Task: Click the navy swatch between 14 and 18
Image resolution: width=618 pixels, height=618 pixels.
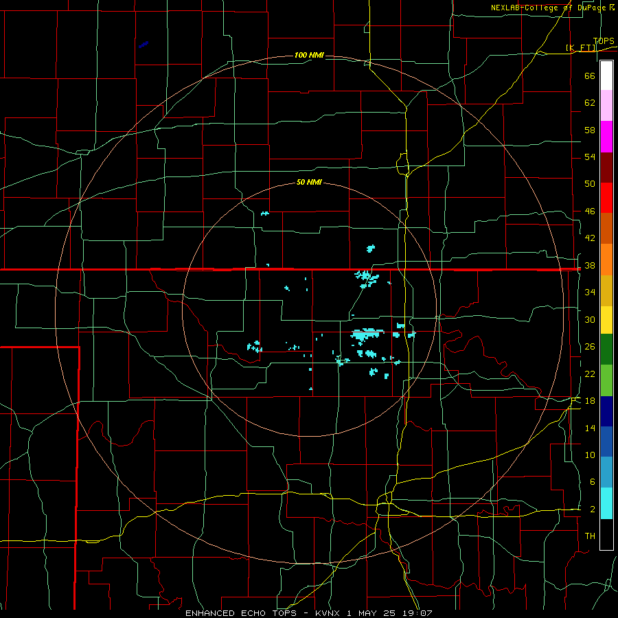Action: coord(606,411)
